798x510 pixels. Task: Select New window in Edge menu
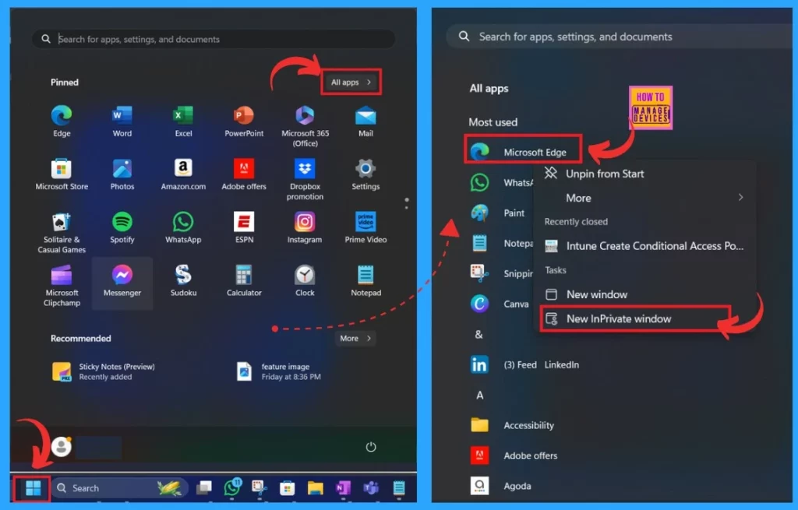pyautogui.click(x=644, y=294)
